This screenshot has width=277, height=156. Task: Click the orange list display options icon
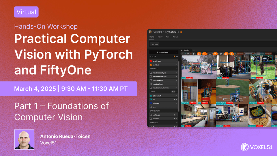click(x=215, y=54)
